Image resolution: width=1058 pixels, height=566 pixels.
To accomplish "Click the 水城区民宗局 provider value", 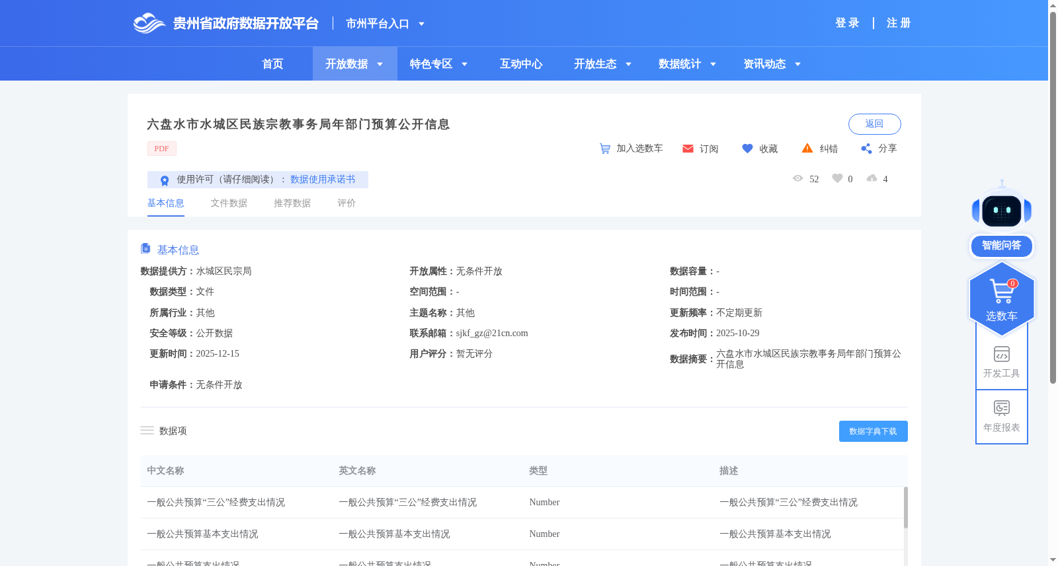I will click(224, 271).
